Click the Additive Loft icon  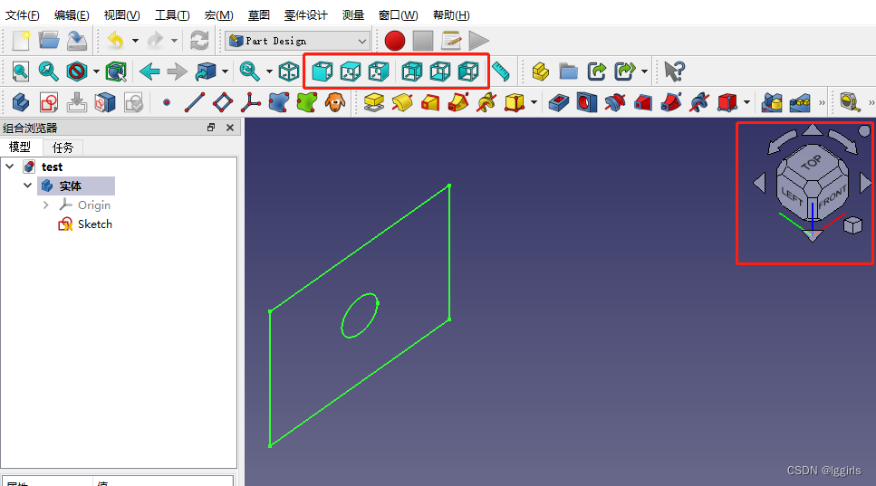point(430,102)
